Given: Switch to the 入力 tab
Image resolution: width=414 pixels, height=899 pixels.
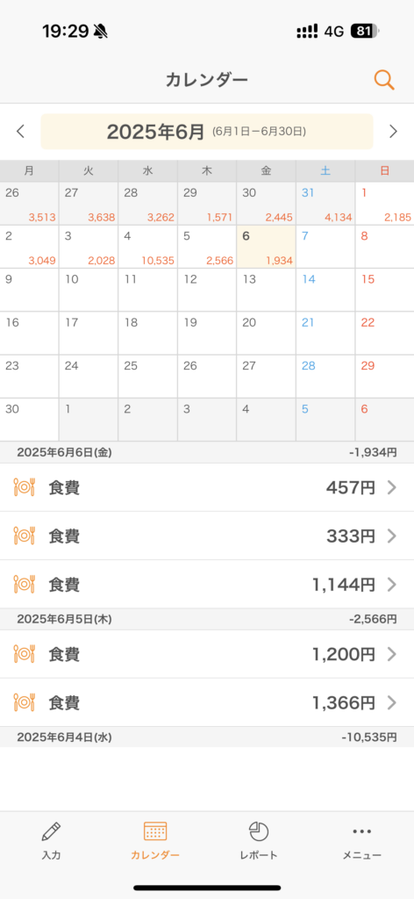Looking at the screenshot, I should pyautogui.click(x=51, y=838).
